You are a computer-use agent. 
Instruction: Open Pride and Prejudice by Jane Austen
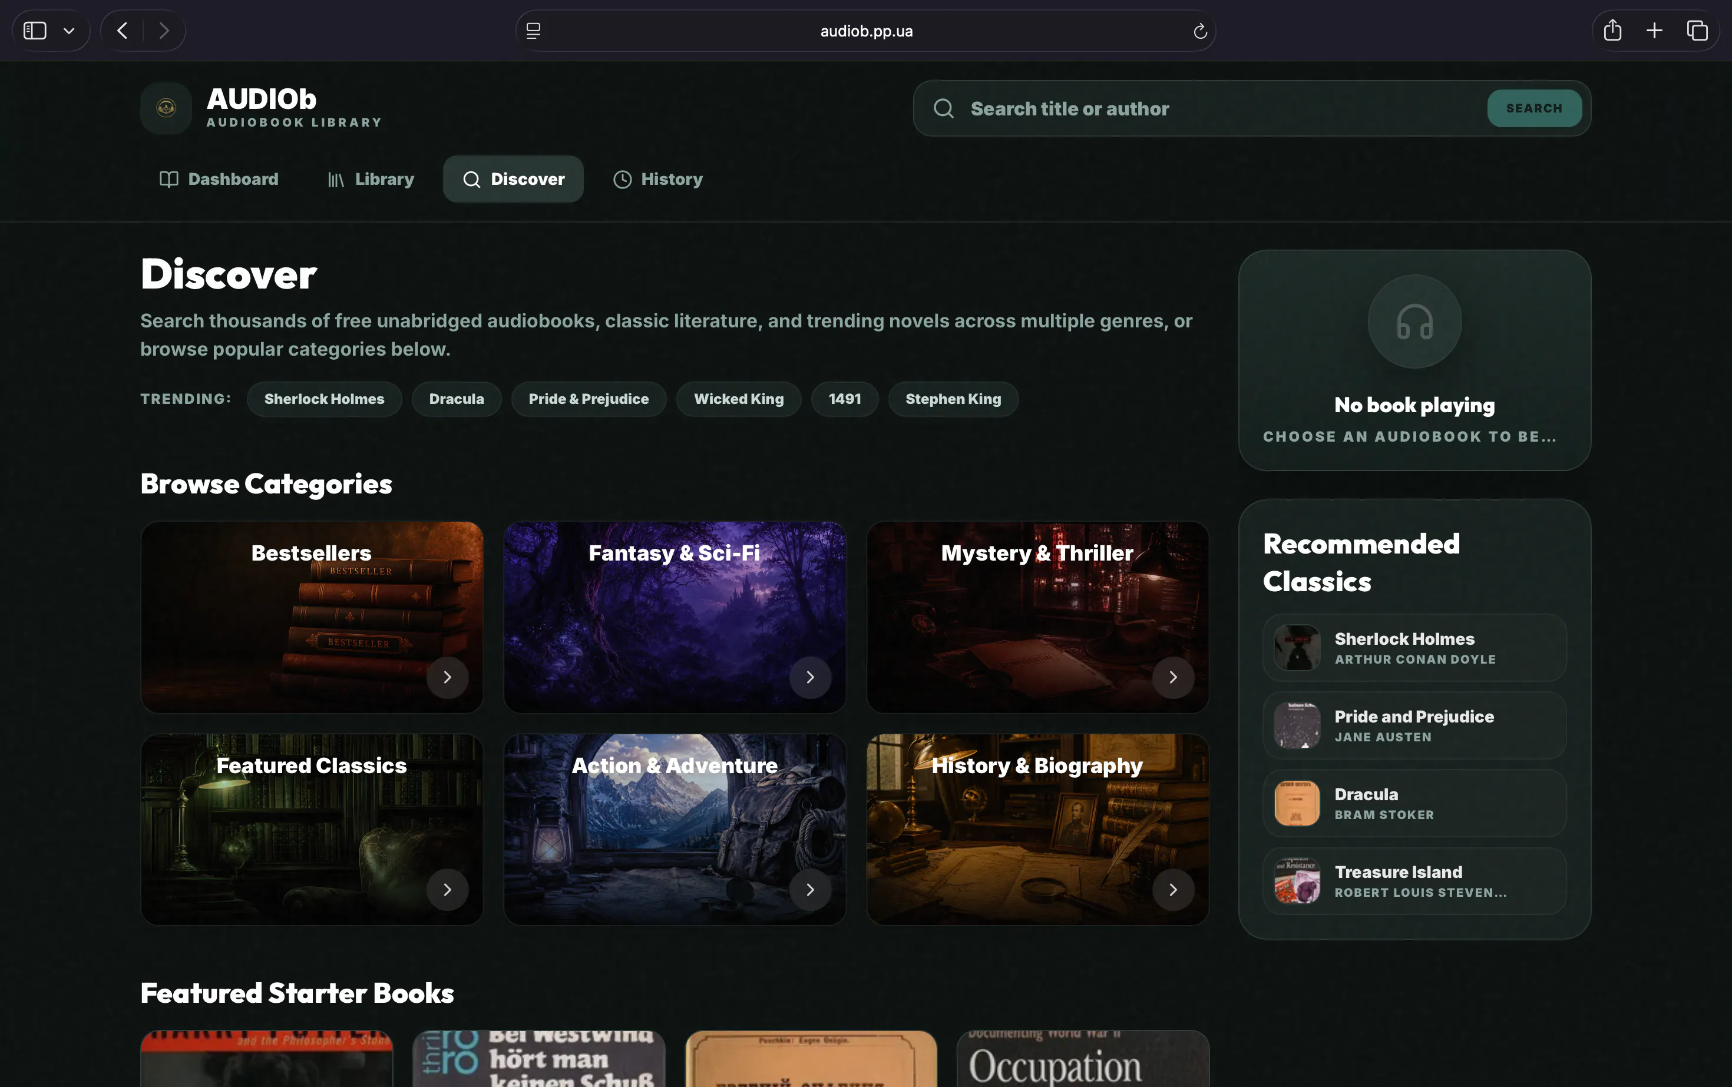[x=1414, y=725]
